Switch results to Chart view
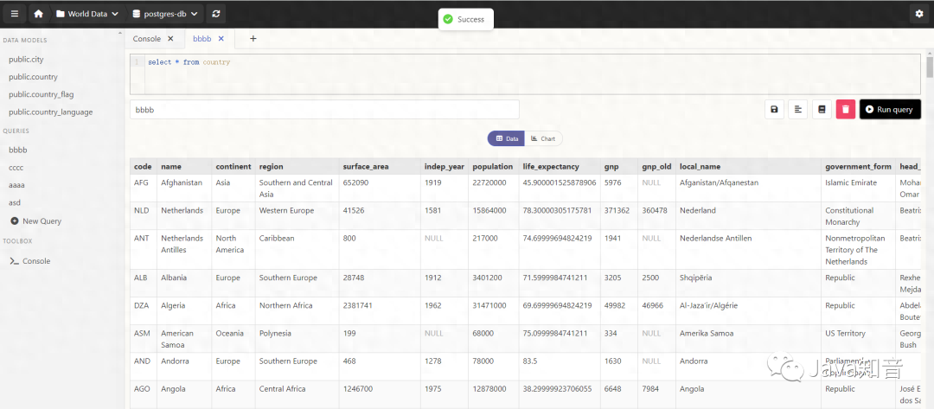 tap(543, 138)
